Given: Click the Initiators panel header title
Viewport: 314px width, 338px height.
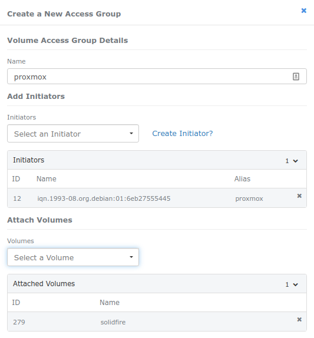Looking at the screenshot, I should [x=29, y=160].
